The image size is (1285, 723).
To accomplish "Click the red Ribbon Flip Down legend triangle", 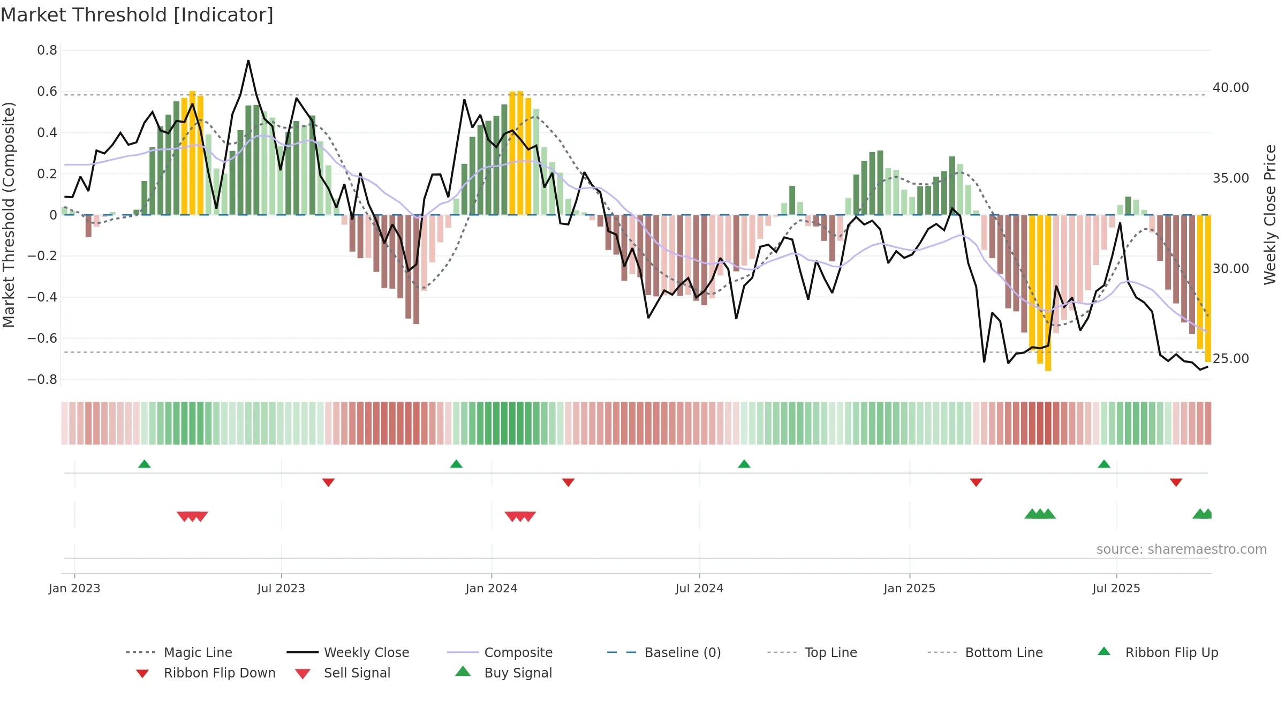I will (142, 674).
